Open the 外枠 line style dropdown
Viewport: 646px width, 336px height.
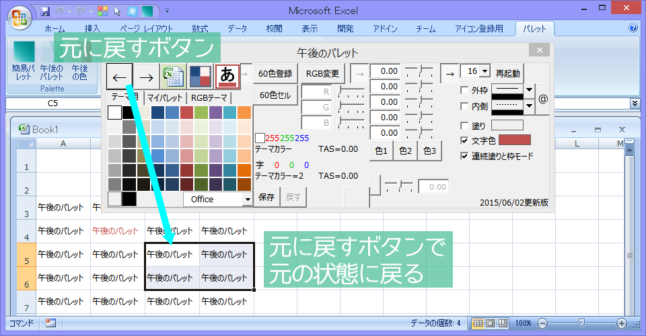[x=529, y=90]
